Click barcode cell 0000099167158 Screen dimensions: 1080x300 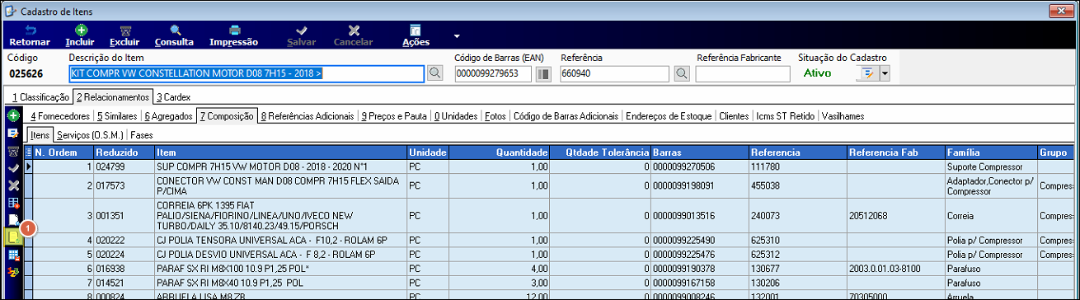tap(700, 282)
